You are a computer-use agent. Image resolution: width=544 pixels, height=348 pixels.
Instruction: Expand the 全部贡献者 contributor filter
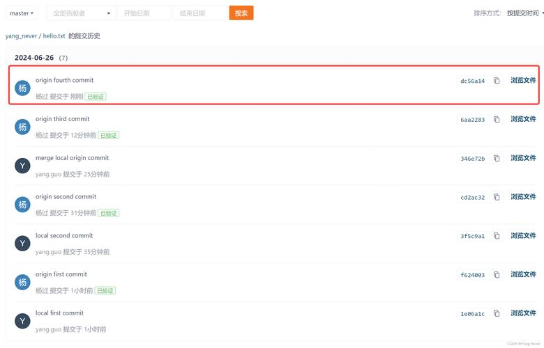click(x=81, y=13)
